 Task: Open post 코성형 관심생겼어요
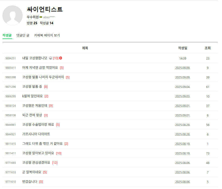36,162
